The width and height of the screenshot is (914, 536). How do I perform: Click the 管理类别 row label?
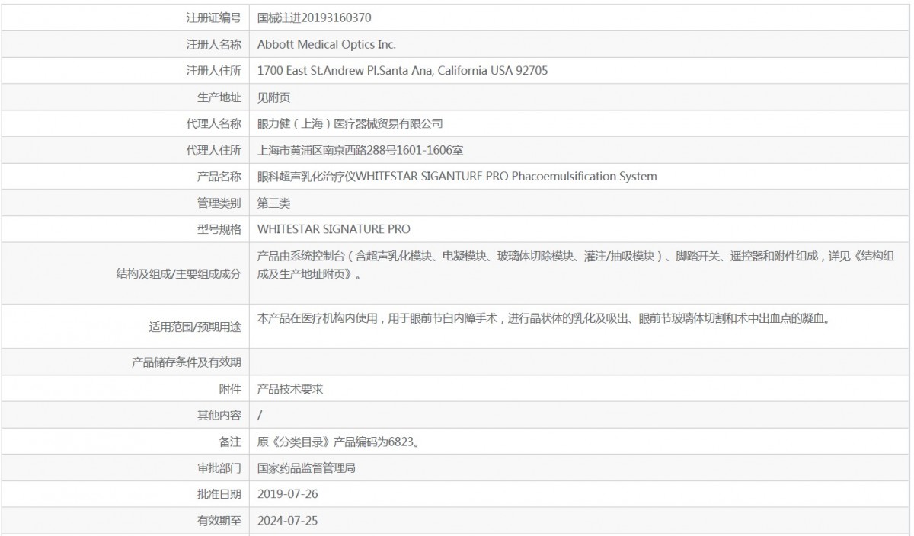(x=219, y=203)
